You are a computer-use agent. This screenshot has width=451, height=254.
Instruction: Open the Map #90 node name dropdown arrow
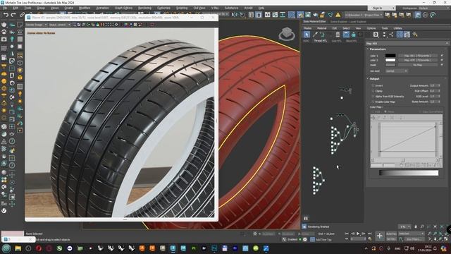click(x=447, y=43)
